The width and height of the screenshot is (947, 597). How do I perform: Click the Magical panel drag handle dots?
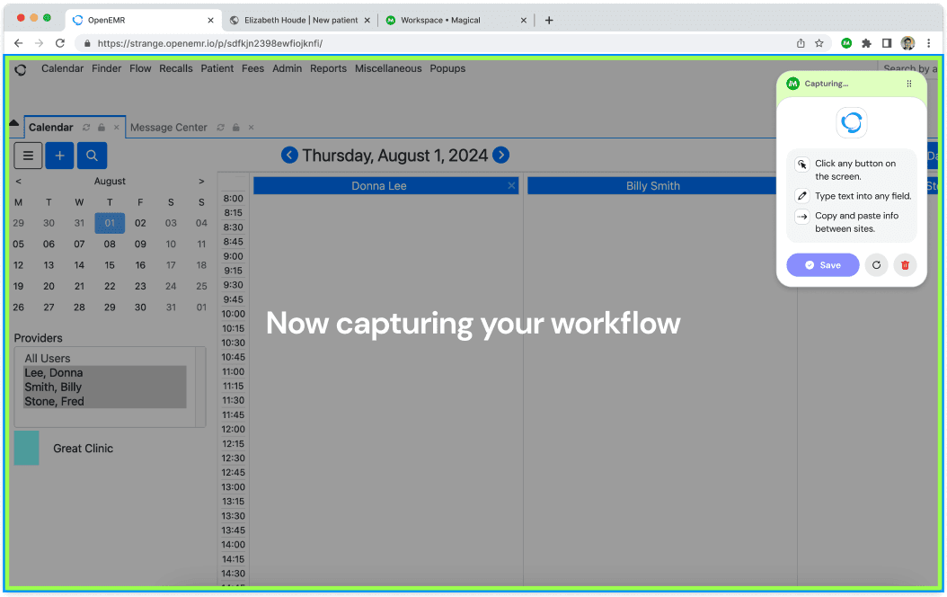pos(909,84)
